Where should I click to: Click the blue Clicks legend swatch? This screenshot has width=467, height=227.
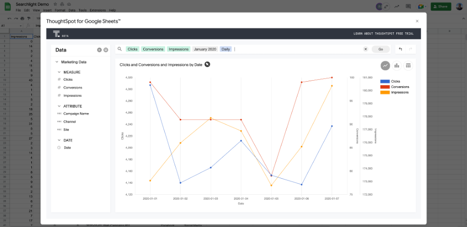[x=385, y=81]
